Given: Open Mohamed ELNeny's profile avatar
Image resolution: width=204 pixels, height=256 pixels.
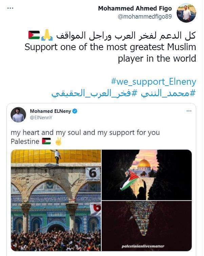Looking at the screenshot, I should (x=18, y=115).
